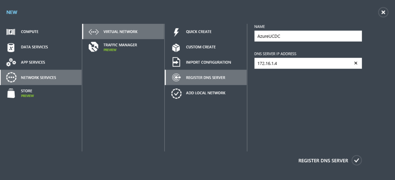Screen dimensions: 395x180
Task: Focus the Name field containing AzureUCDC
Action: click(x=308, y=36)
